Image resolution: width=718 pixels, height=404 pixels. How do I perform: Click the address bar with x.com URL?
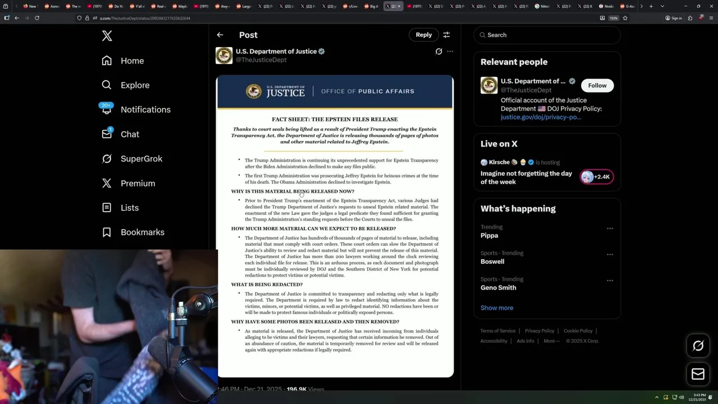pyautogui.click(x=337, y=18)
